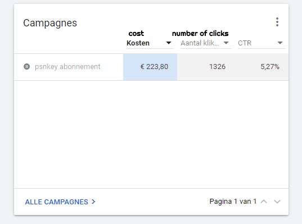Click the Pagina 1 van 1 indicator
The width and height of the screenshot is (302, 224).
pyautogui.click(x=233, y=202)
